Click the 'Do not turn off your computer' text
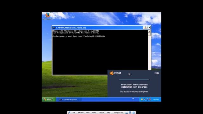This screenshot has height=114, width=203. (134, 92)
